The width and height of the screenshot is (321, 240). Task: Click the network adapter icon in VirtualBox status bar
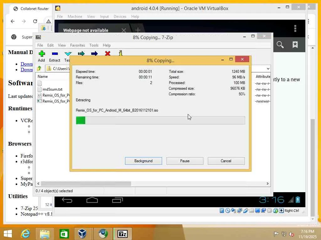[239, 211]
